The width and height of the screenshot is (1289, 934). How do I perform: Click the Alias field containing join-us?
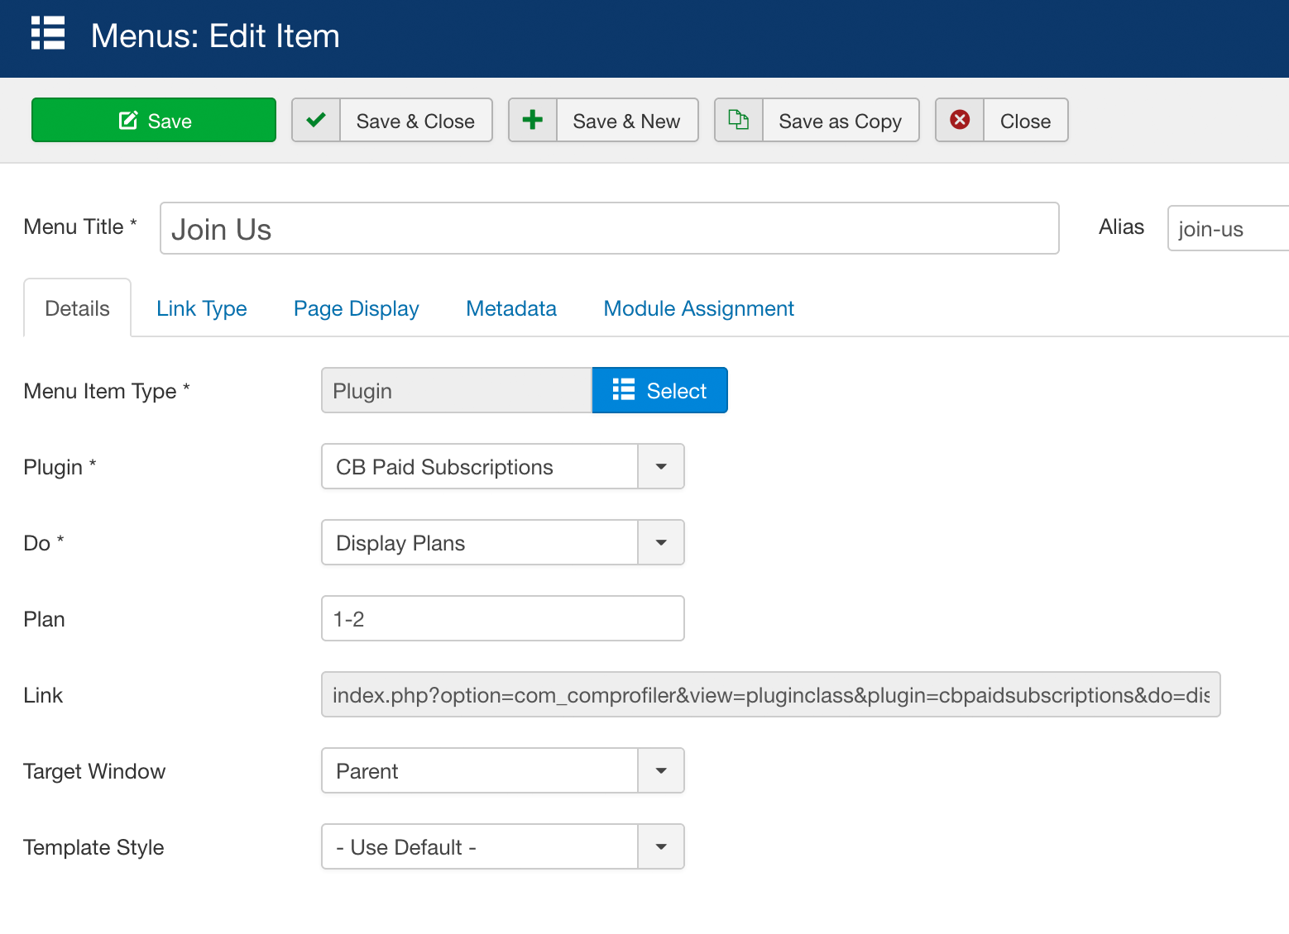(1229, 228)
